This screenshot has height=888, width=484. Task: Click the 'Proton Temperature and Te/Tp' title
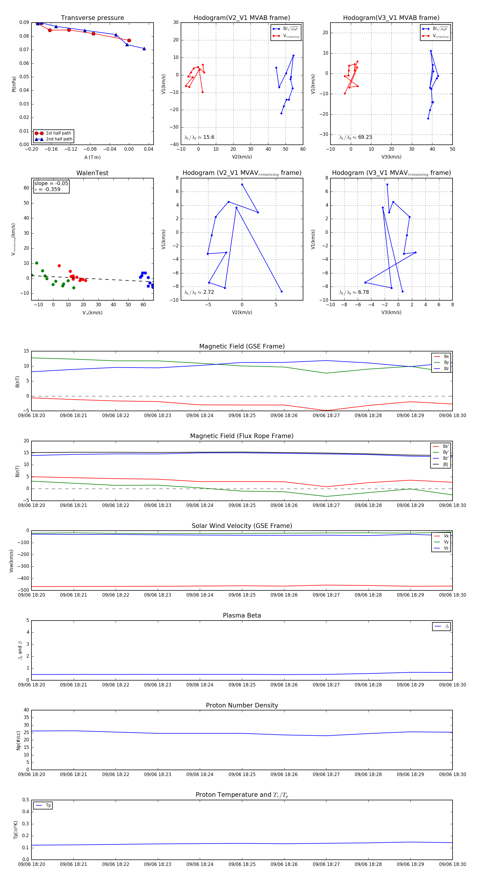point(242,795)
